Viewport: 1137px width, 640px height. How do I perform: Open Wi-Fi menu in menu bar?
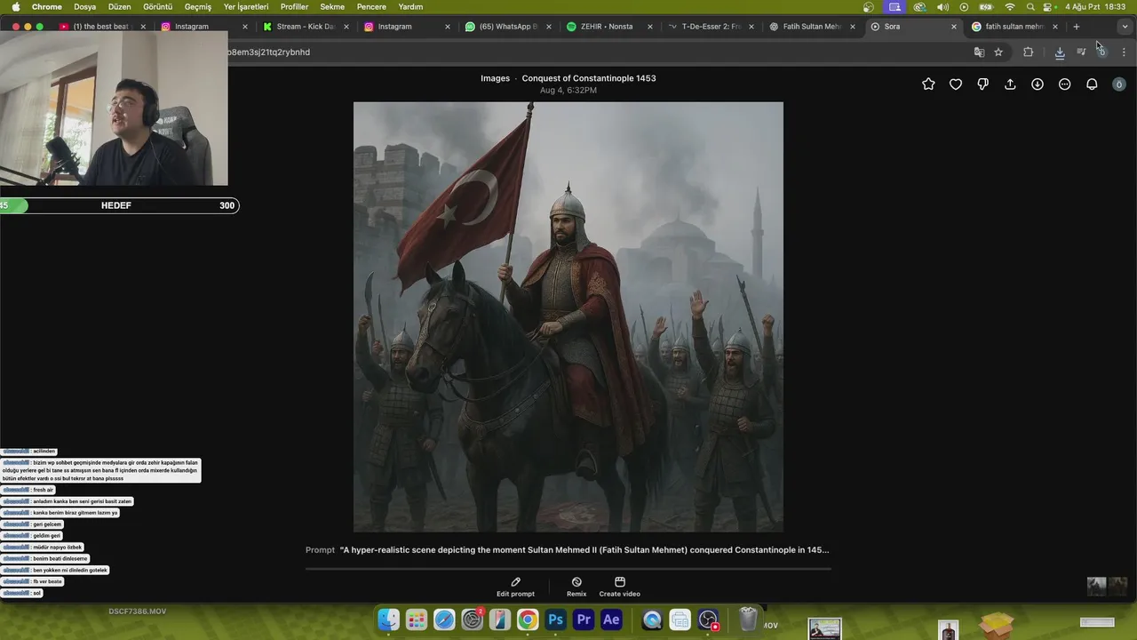pos(1009,7)
